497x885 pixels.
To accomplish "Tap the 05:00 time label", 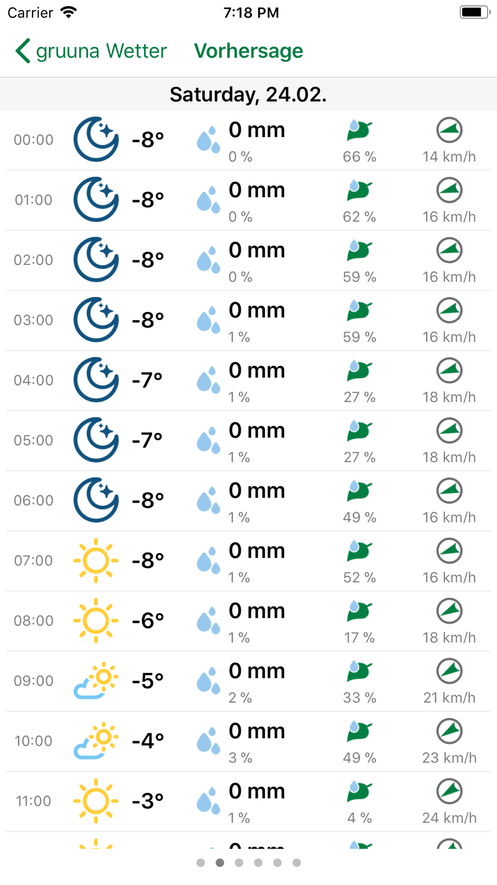I will click(x=33, y=441).
